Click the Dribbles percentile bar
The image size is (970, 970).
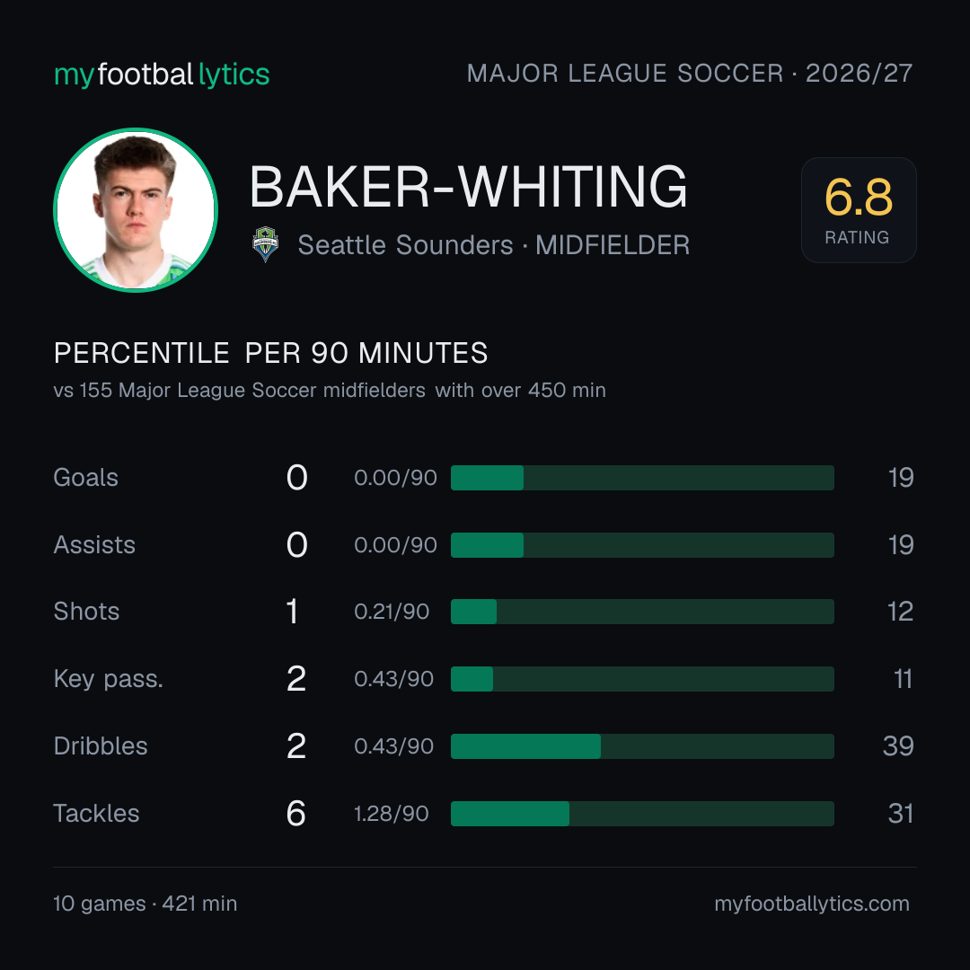point(642,746)
